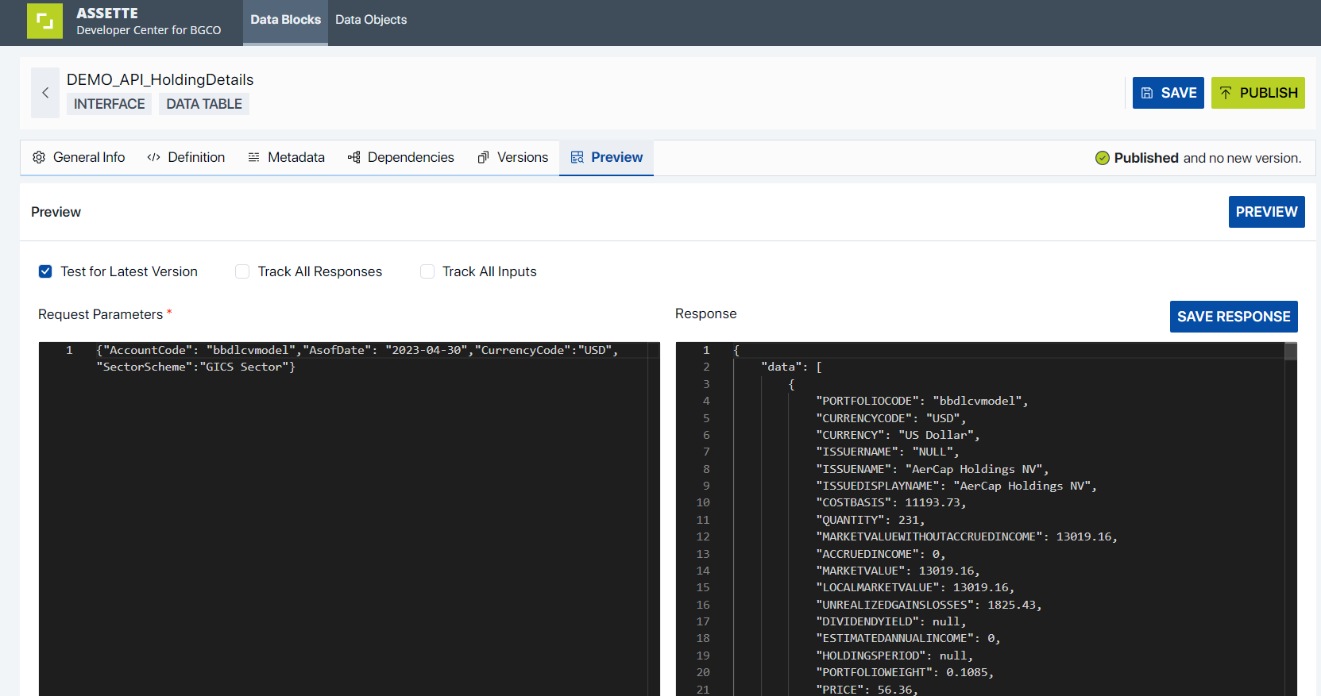Image resolution: width=1321 pixels, height=696 pixels.
Task: Click the "PORTFOLIOCODE": "bbdlcvmodel" response line
Action: 921,401
